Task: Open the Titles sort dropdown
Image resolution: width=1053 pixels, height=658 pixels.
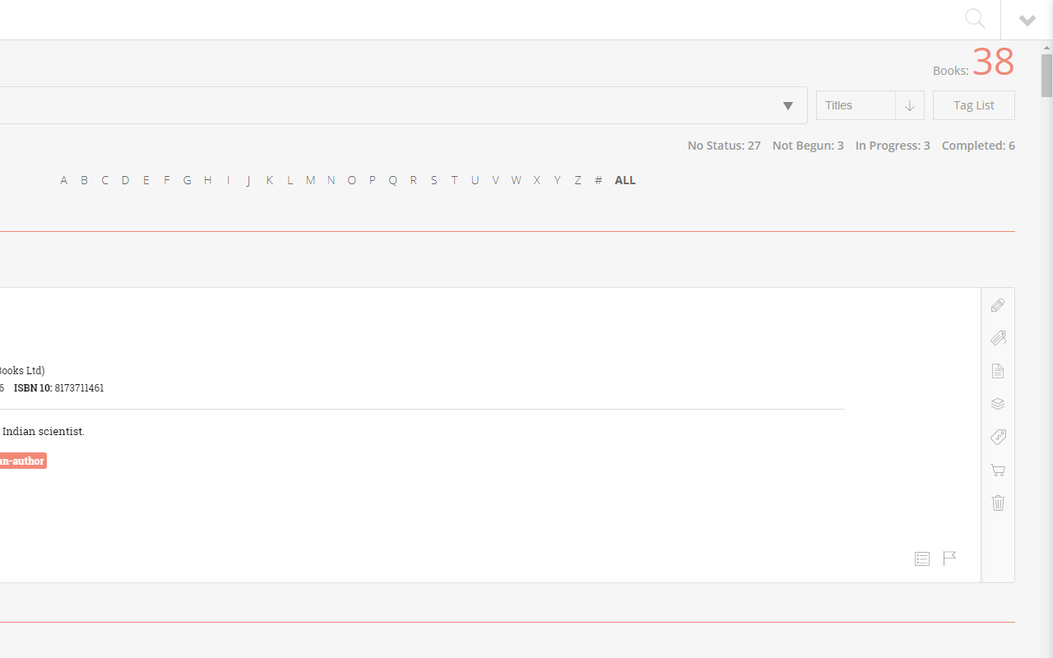Action: (x=856, y=105)
